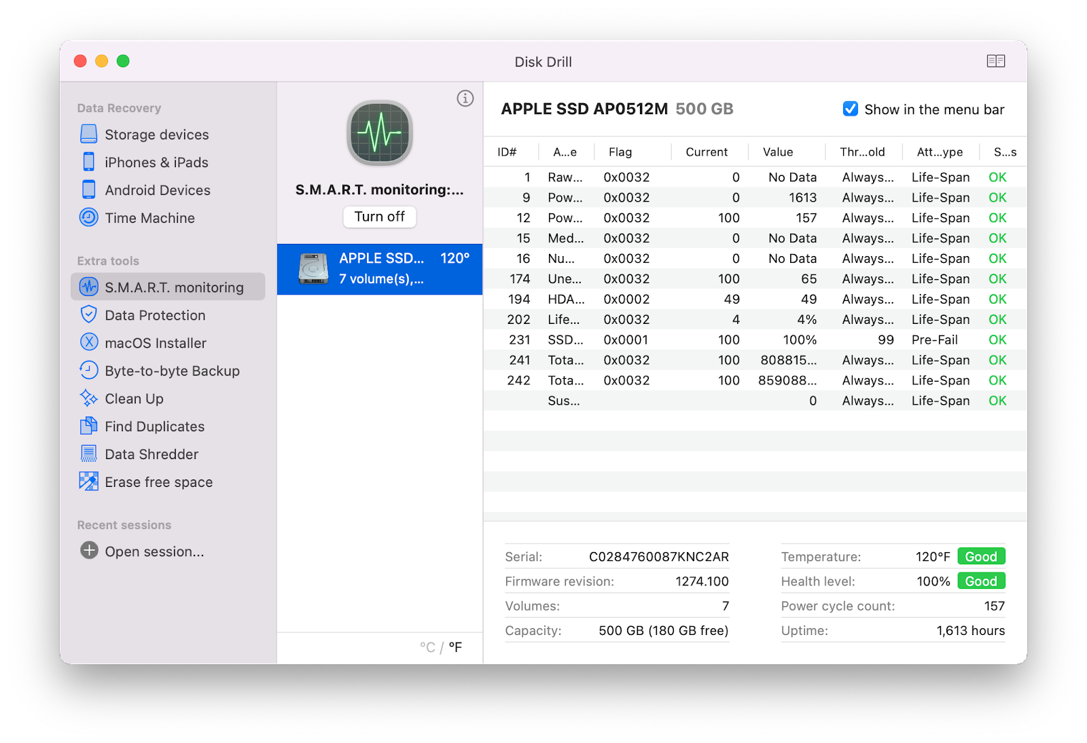Click serial number C0284760087KNC2AR

pos(658,557)
